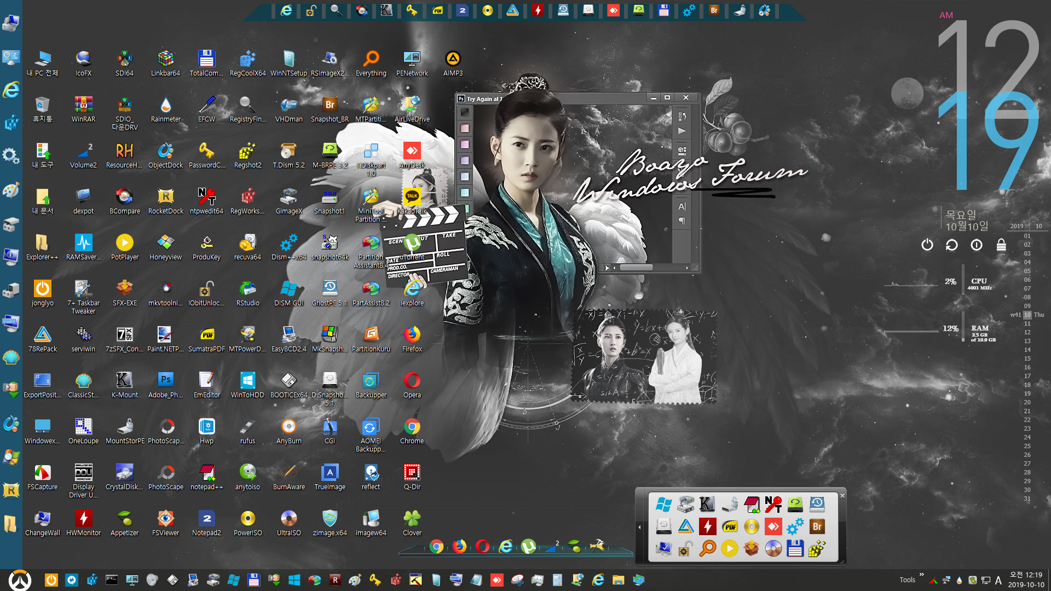The image size is (1051, 591).
Task: Launch Firefox desktop icon
Action: tap(412, 339)
